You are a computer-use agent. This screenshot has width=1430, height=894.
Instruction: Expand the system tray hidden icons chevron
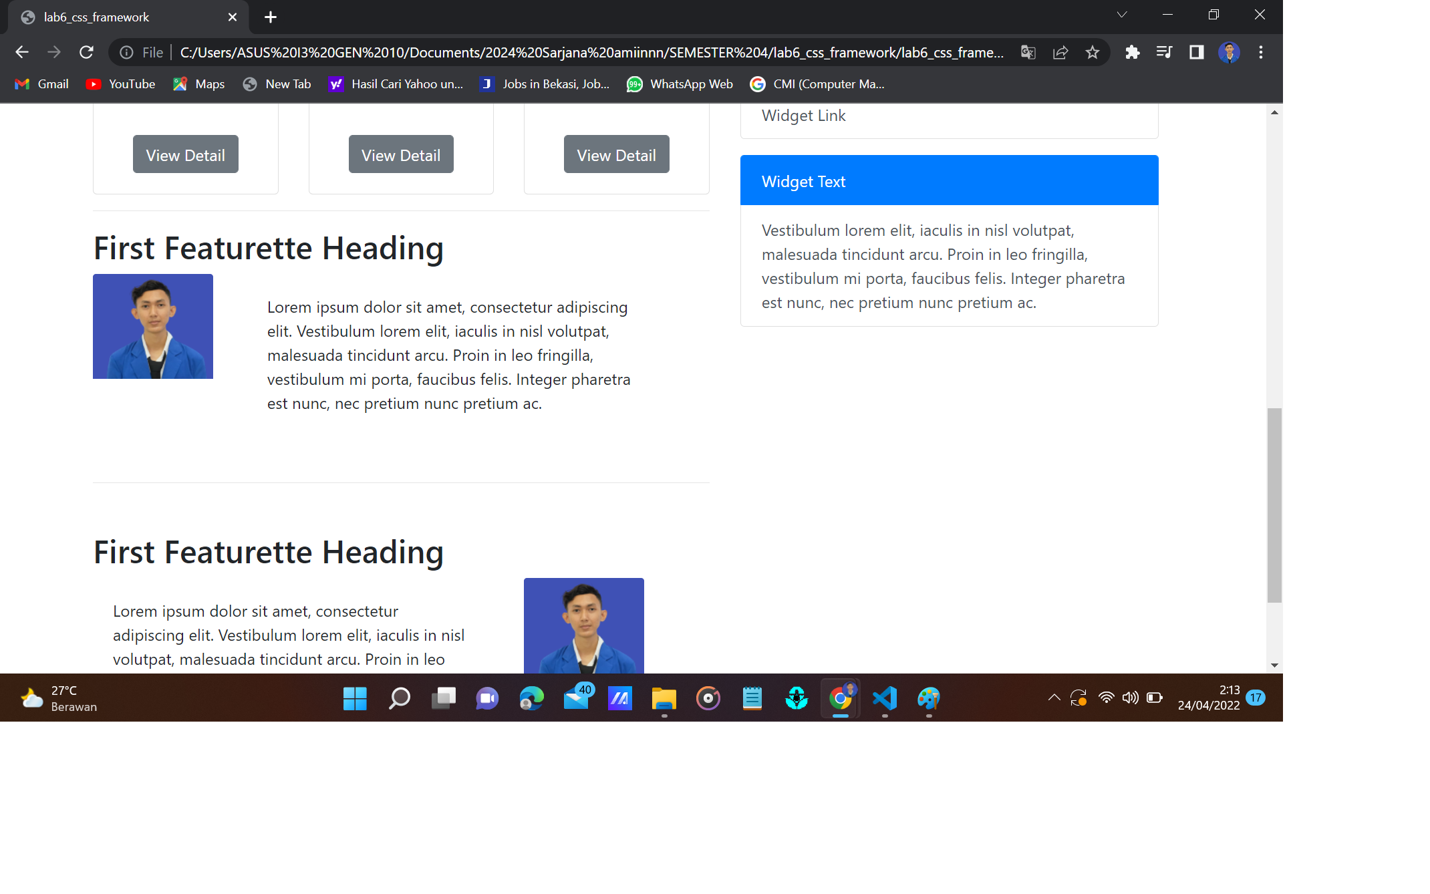(x=1054, y=698)
